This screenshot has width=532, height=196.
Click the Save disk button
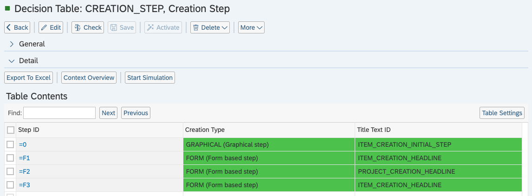pyautogui.click(x=122, y=27)
